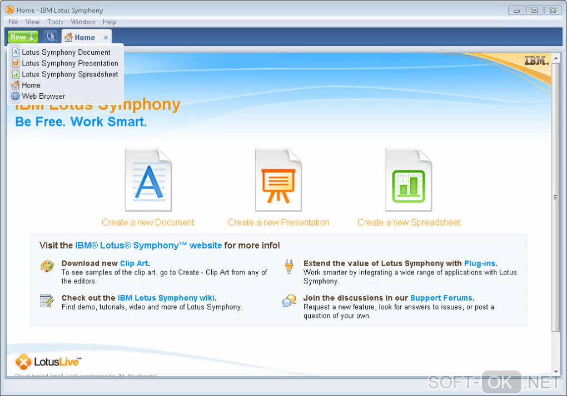
Task: Click the plug icon next to Plug-ins
Action: 289,267
